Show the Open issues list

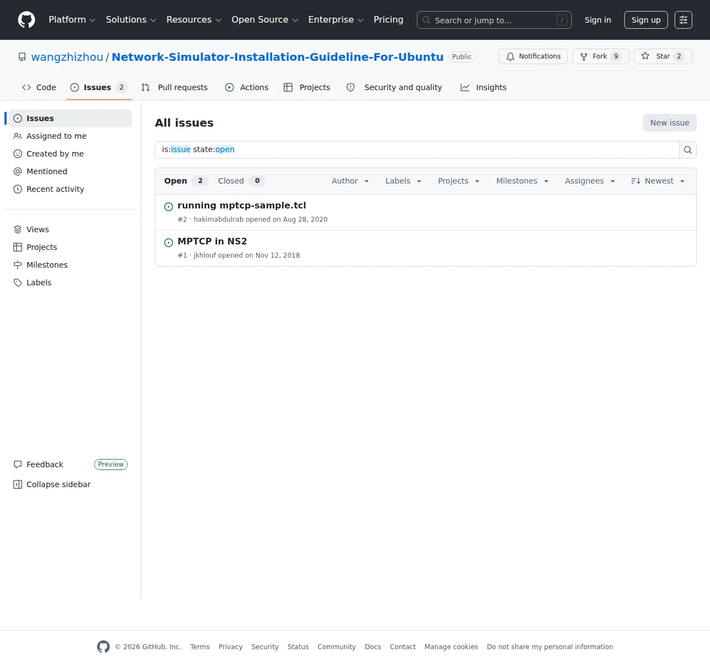(x=186, y=181)
